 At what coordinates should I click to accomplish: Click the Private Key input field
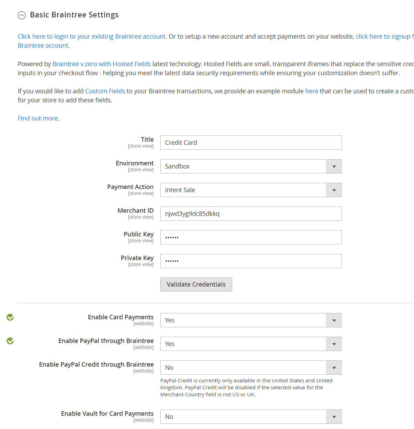[x=251, y=261]
